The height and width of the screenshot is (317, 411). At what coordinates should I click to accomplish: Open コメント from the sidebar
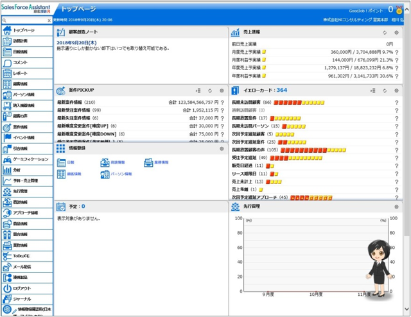click(27, 63)
